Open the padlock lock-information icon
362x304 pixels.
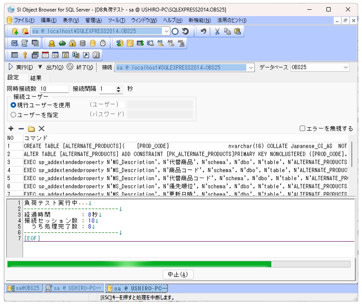click(72, 43)
